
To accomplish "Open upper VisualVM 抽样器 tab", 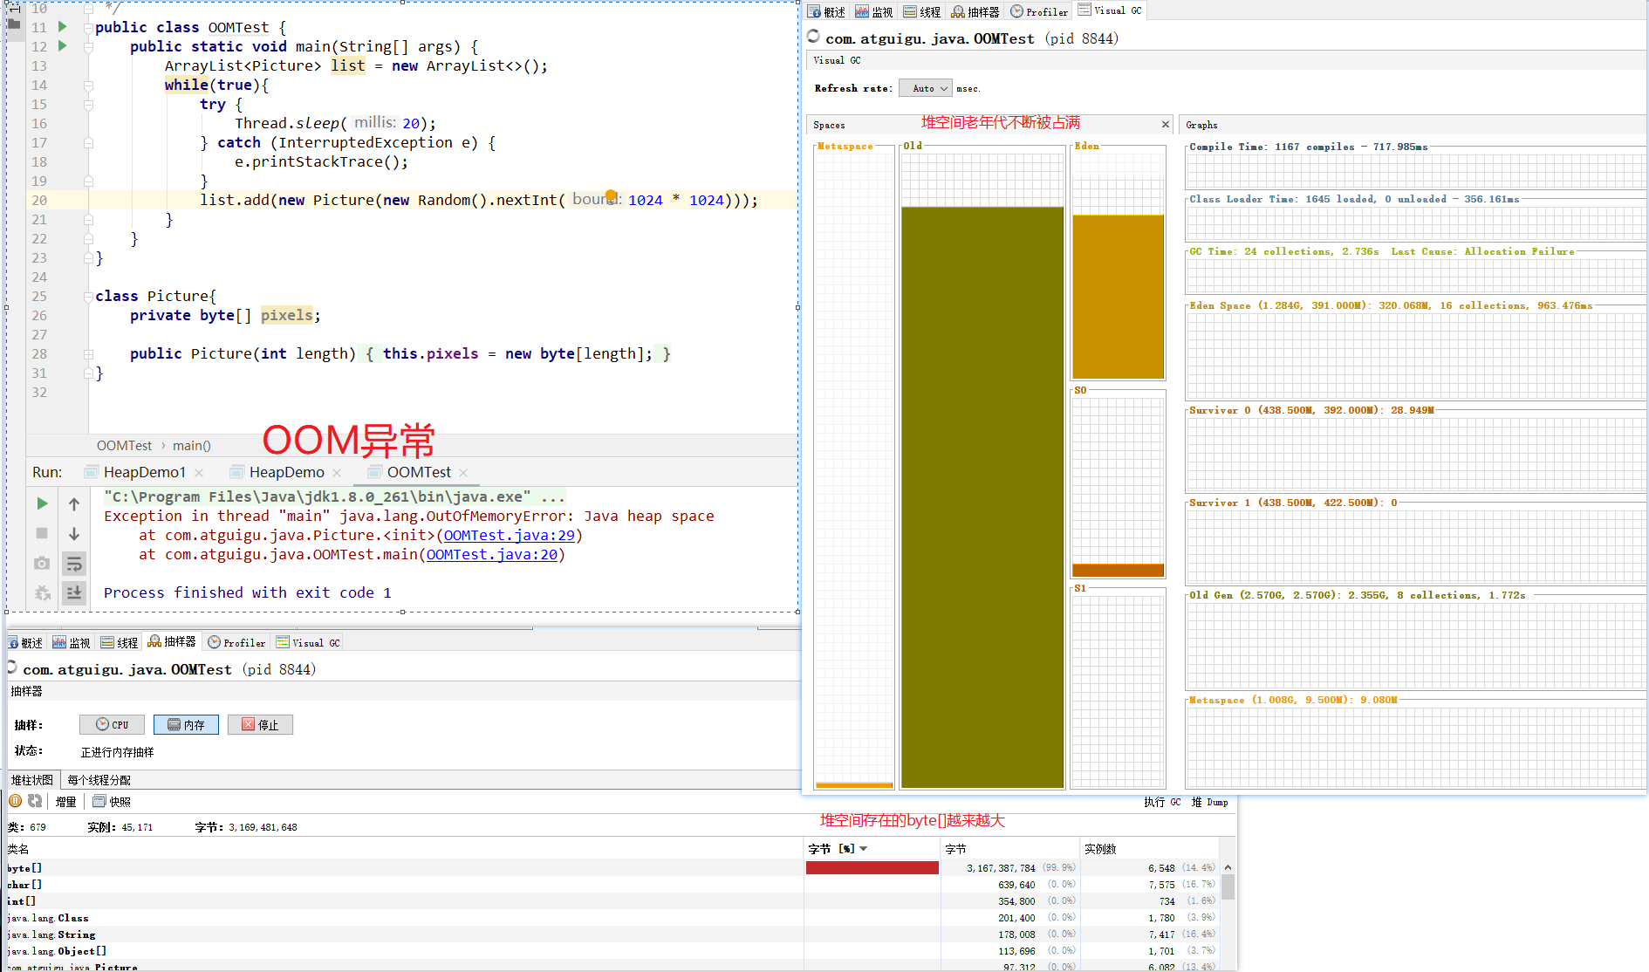I will [975, 11].
